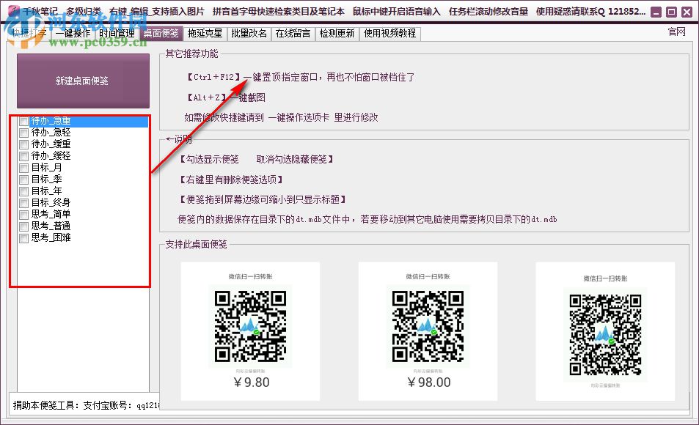Toggle the 目标_终身 note visibility
The image size is (699, 425).
point(23,203)
